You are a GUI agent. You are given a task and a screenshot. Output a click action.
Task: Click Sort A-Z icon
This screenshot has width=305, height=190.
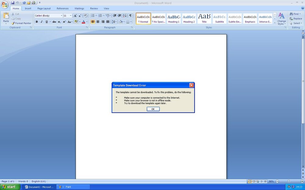pyautogui.click(x=125, y=16)
